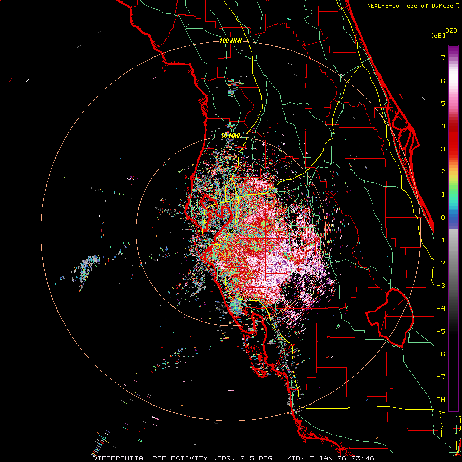Image resolution: width=462 pixels, height=462 pixels.
Task: Click the value 4 on color scale
Action: pyautogui.click(x=443, y=126)
